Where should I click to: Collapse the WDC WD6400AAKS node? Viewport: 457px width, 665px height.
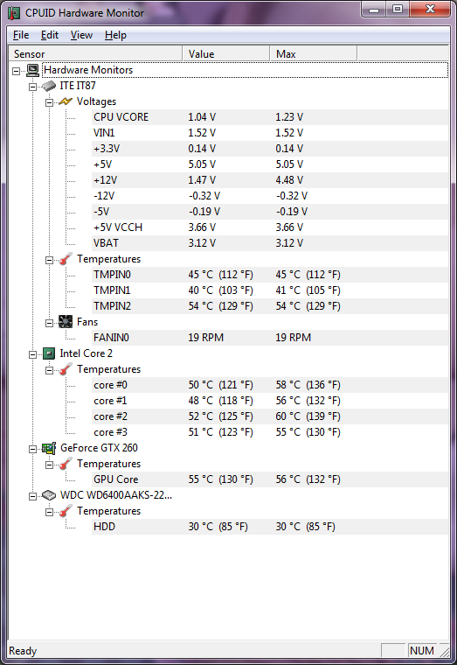33,496
